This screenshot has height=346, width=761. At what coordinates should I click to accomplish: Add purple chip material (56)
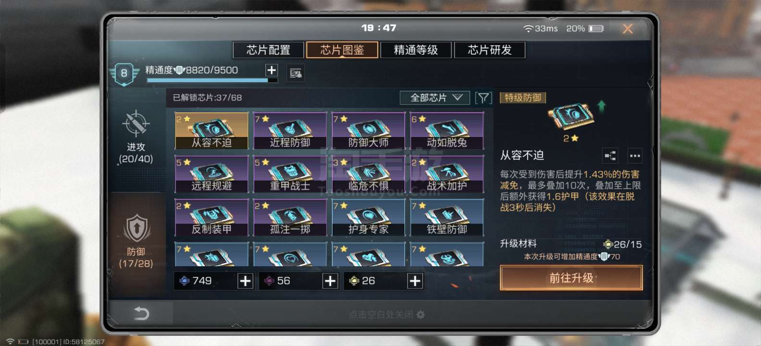(x=330, y=281)
